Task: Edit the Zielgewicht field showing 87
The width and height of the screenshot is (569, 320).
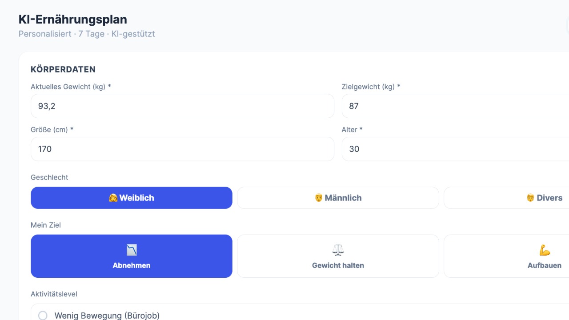Action: pos(455,106)
